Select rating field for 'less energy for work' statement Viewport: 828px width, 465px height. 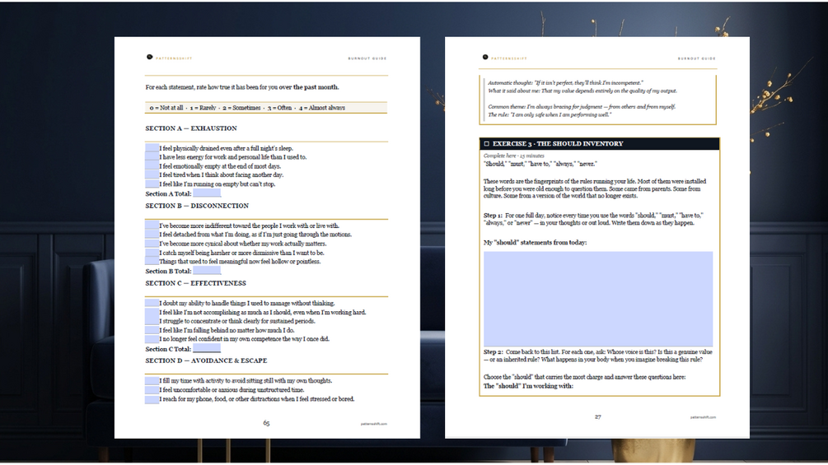(x=152, y=157)
